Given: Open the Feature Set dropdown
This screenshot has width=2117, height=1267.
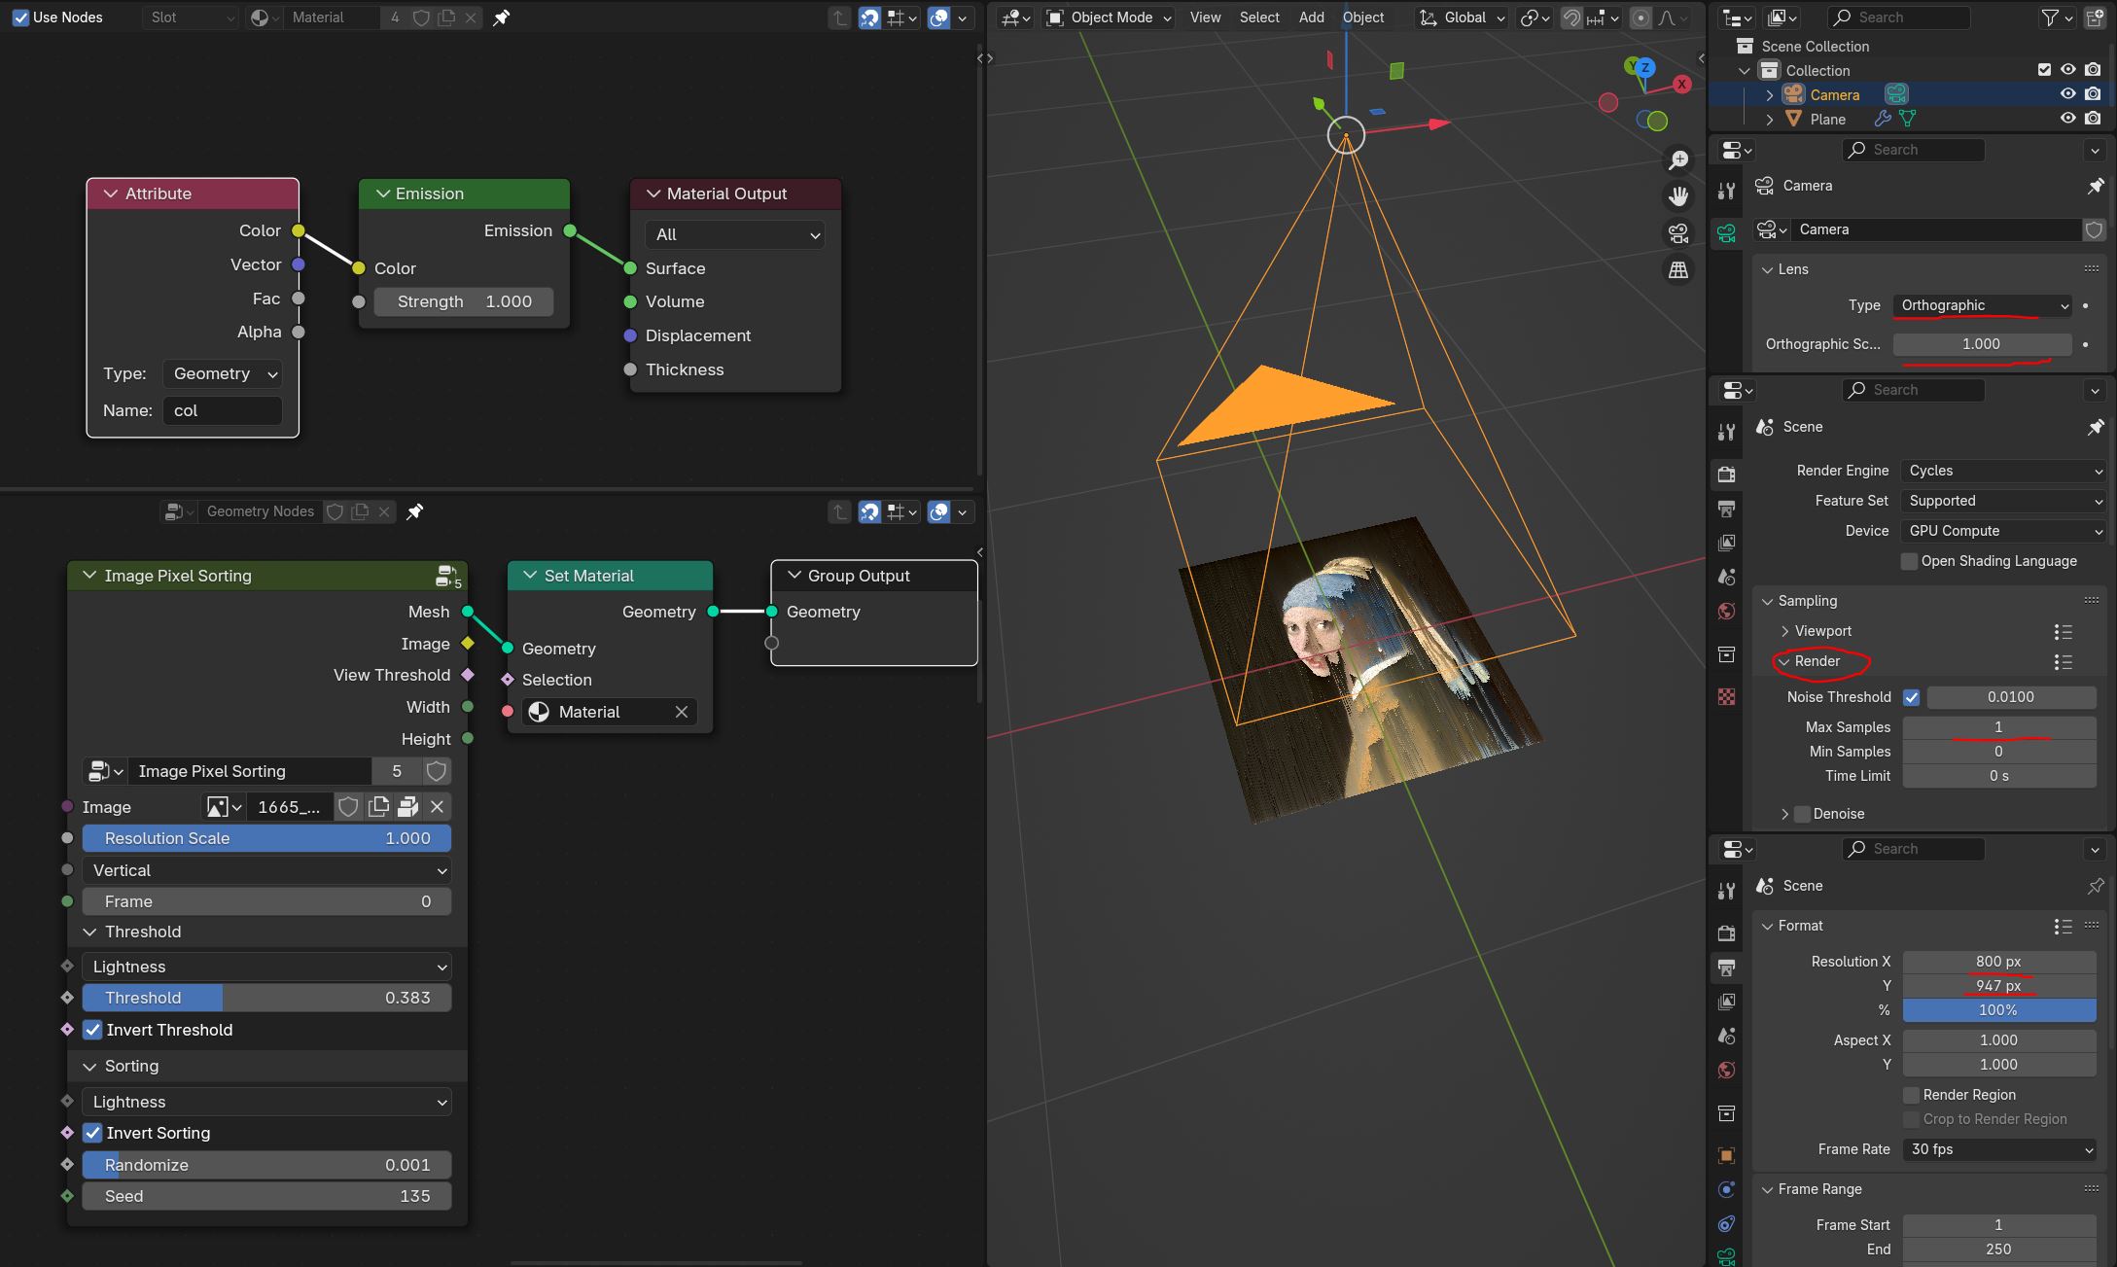Looking at the screenshot, I should point(2003,501).
